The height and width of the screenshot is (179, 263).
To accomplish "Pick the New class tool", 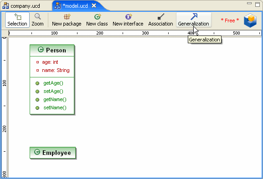I will pyautogui.click(x=97, y=20).
